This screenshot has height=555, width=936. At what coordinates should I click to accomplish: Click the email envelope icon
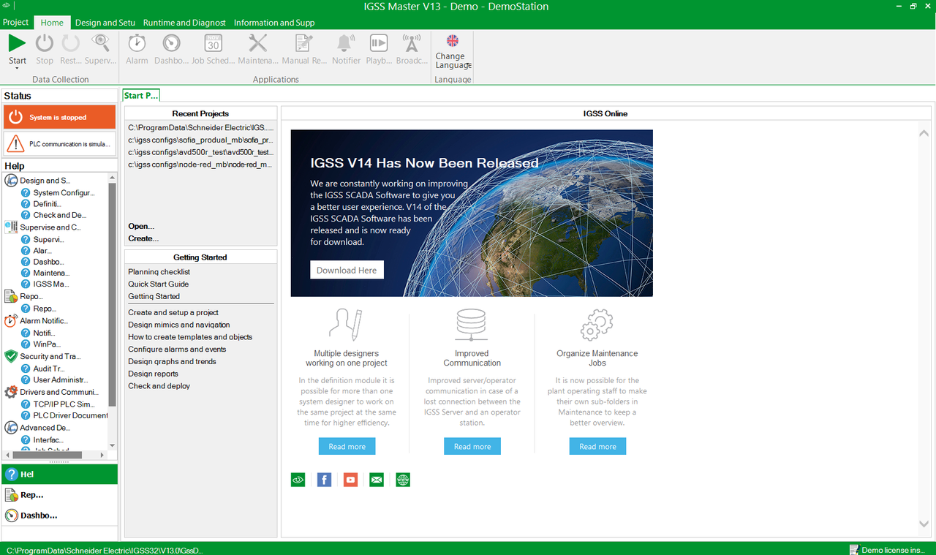(377, 480)
